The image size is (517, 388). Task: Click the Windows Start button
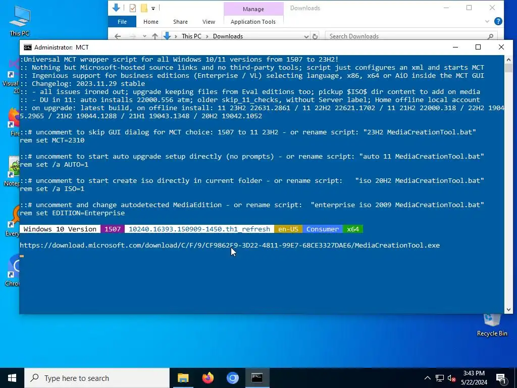tap(12, 378)
